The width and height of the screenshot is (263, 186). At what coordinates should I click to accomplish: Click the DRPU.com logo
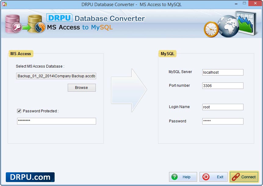(30, 177)
